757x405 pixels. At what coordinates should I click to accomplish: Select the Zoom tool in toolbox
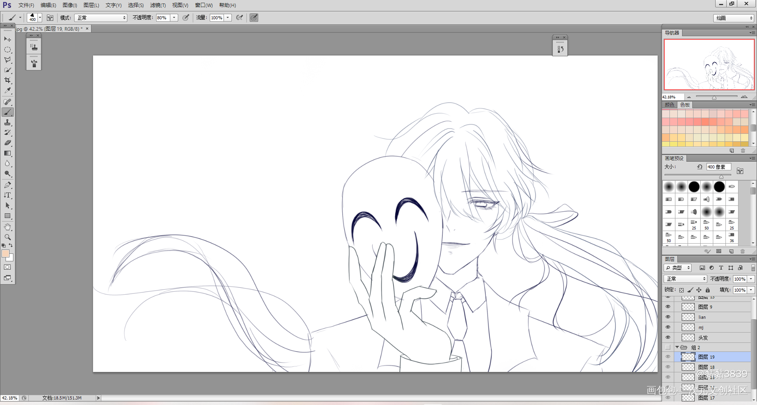(7, 237)
